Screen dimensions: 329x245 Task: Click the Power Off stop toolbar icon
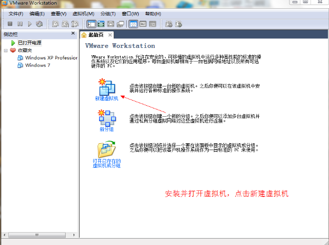tap(10, 24)
